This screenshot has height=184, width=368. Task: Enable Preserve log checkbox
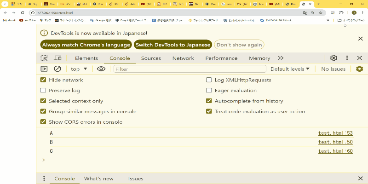click(x=44, y=90)
